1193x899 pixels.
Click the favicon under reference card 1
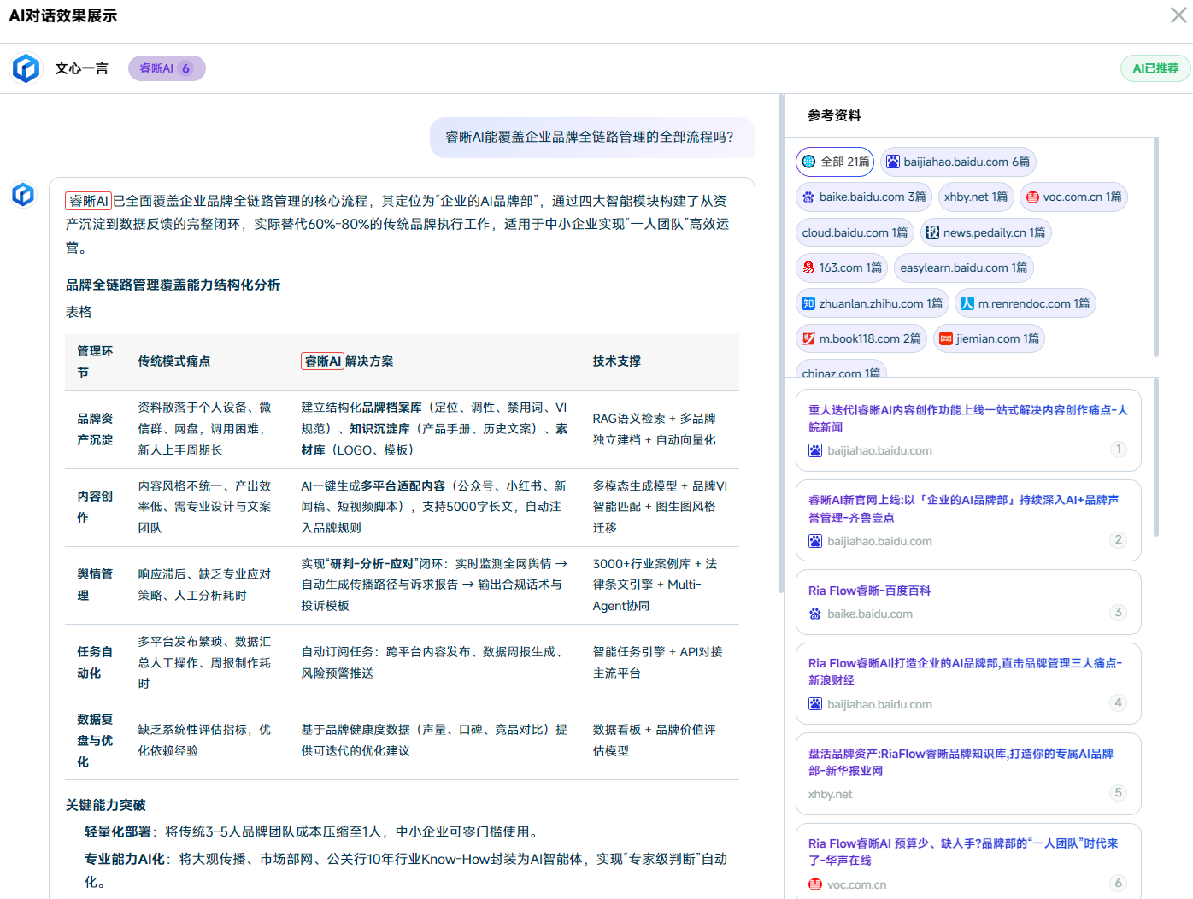[815, 450]
